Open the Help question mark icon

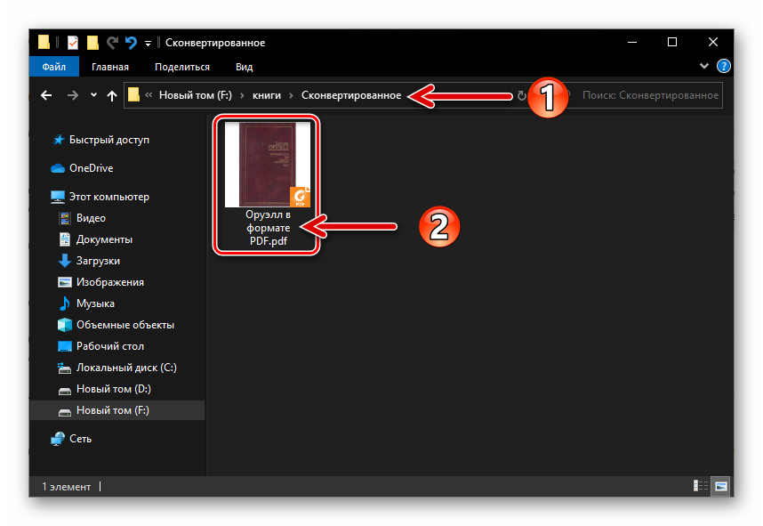[724, 66]
